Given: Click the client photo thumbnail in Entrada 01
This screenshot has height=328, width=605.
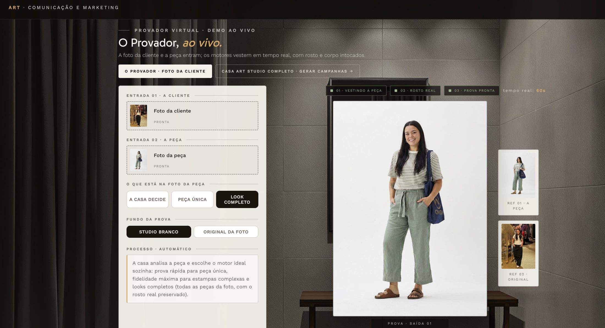Looking at the screenshot, I should coord(138,116).
